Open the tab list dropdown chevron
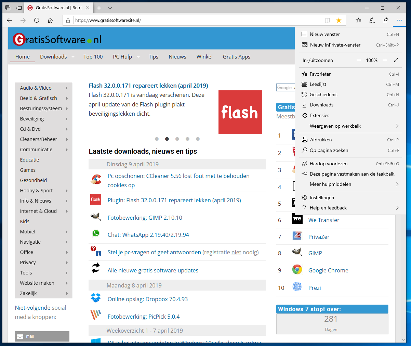 coord(110,8)
